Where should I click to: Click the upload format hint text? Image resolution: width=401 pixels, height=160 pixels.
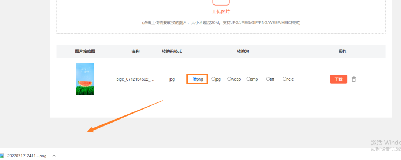point(221,23)
